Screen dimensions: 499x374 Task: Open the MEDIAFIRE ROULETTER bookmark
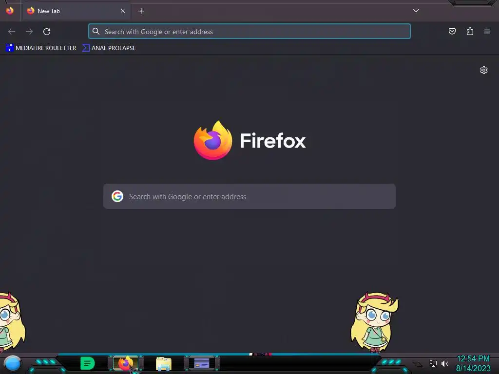click(41, 48)
